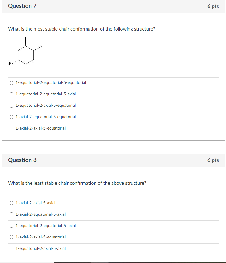This screenshot has width=226, height=263.
Task: Pick 1-axial-2-axial-5-equatorial option in Question 8
Action: click(x=11, y=237)
